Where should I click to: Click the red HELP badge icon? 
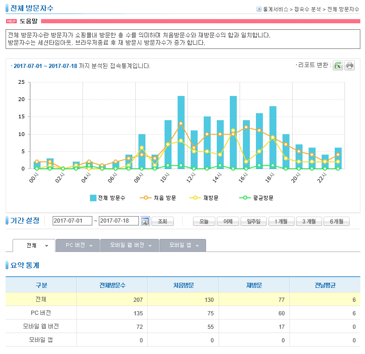[x=11, y=21]
